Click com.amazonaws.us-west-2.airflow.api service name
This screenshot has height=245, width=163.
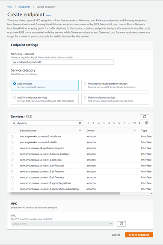click(42, 166)
